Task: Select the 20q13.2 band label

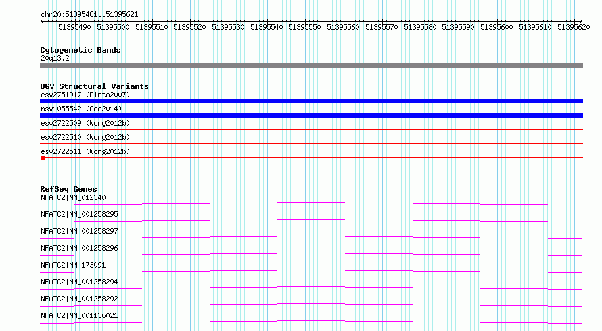Action: point(55,58)
